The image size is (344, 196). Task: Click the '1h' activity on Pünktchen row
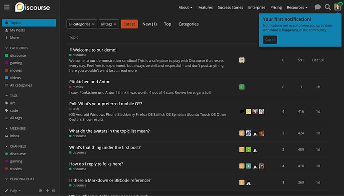click(318, 87)
